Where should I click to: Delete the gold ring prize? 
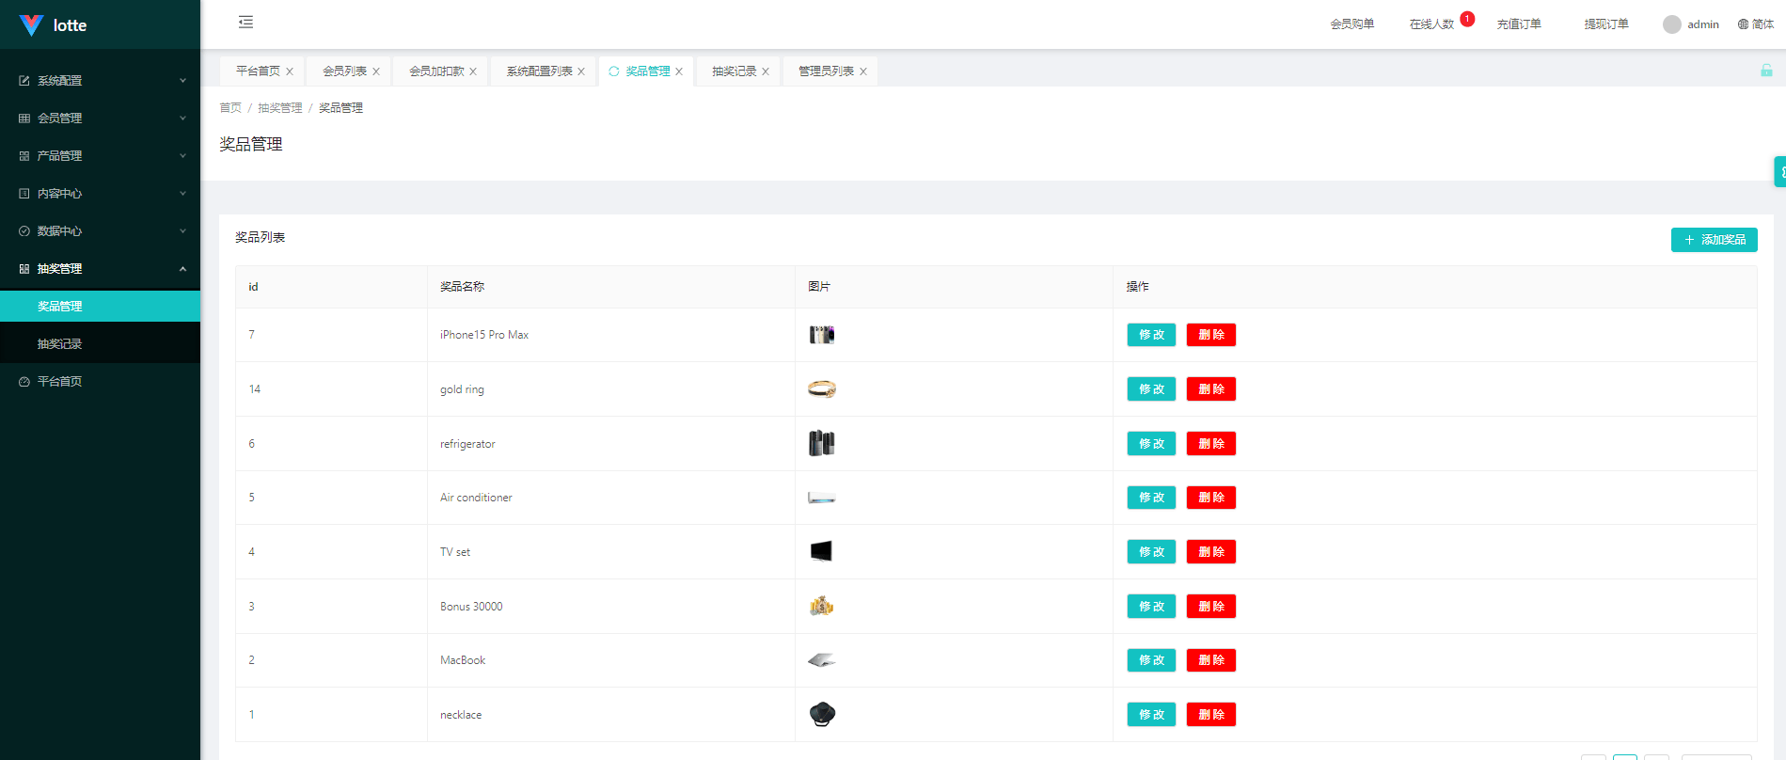[1210, 389]
